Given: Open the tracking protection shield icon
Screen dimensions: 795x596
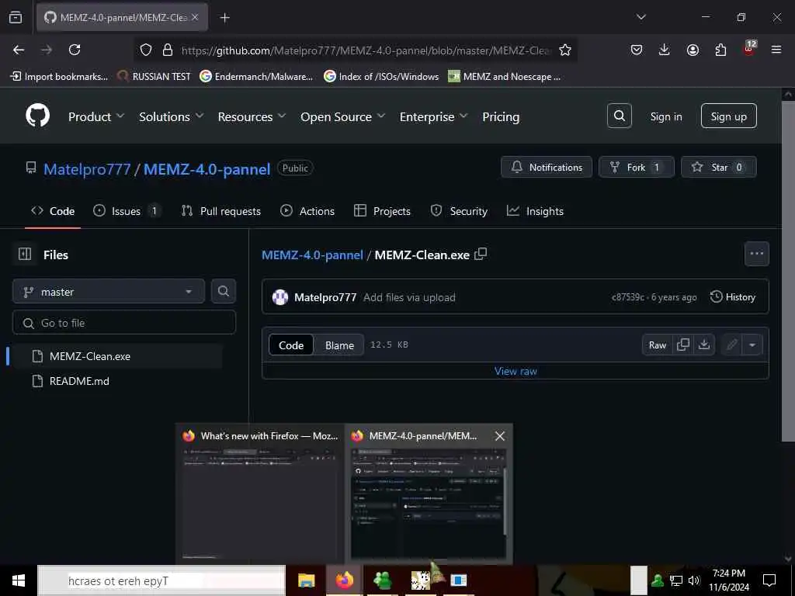Looking at the screenshot, I should click(146, 50).
